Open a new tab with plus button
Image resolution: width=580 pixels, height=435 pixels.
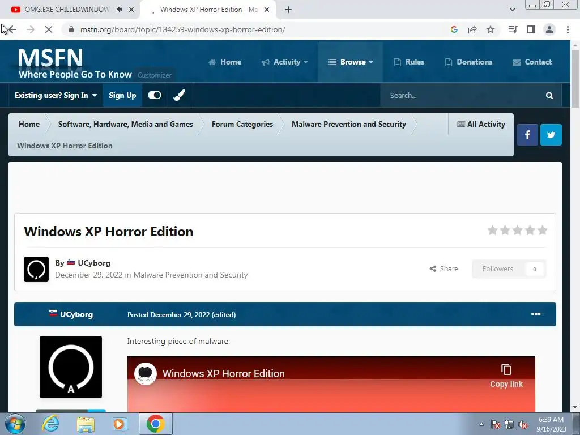288,10
